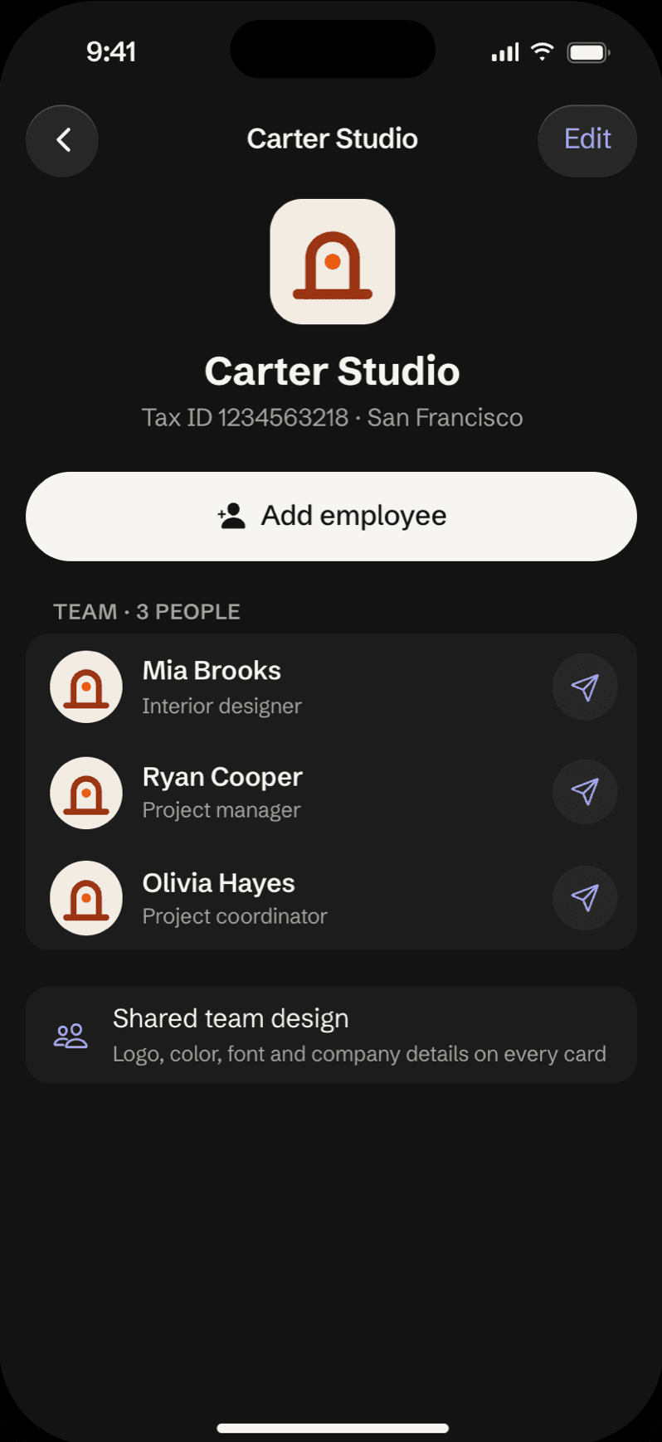Select the Mia Brooks name
This screenshot has height=1442, width=662.
coord(212,670)
